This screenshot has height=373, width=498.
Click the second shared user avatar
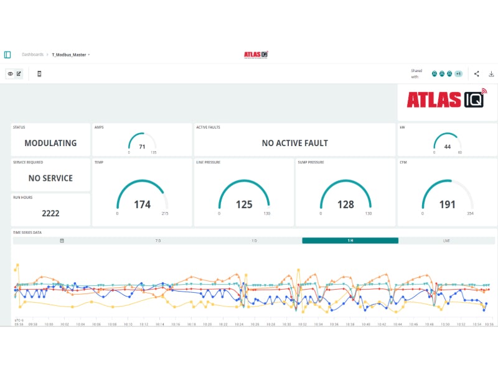442,74
